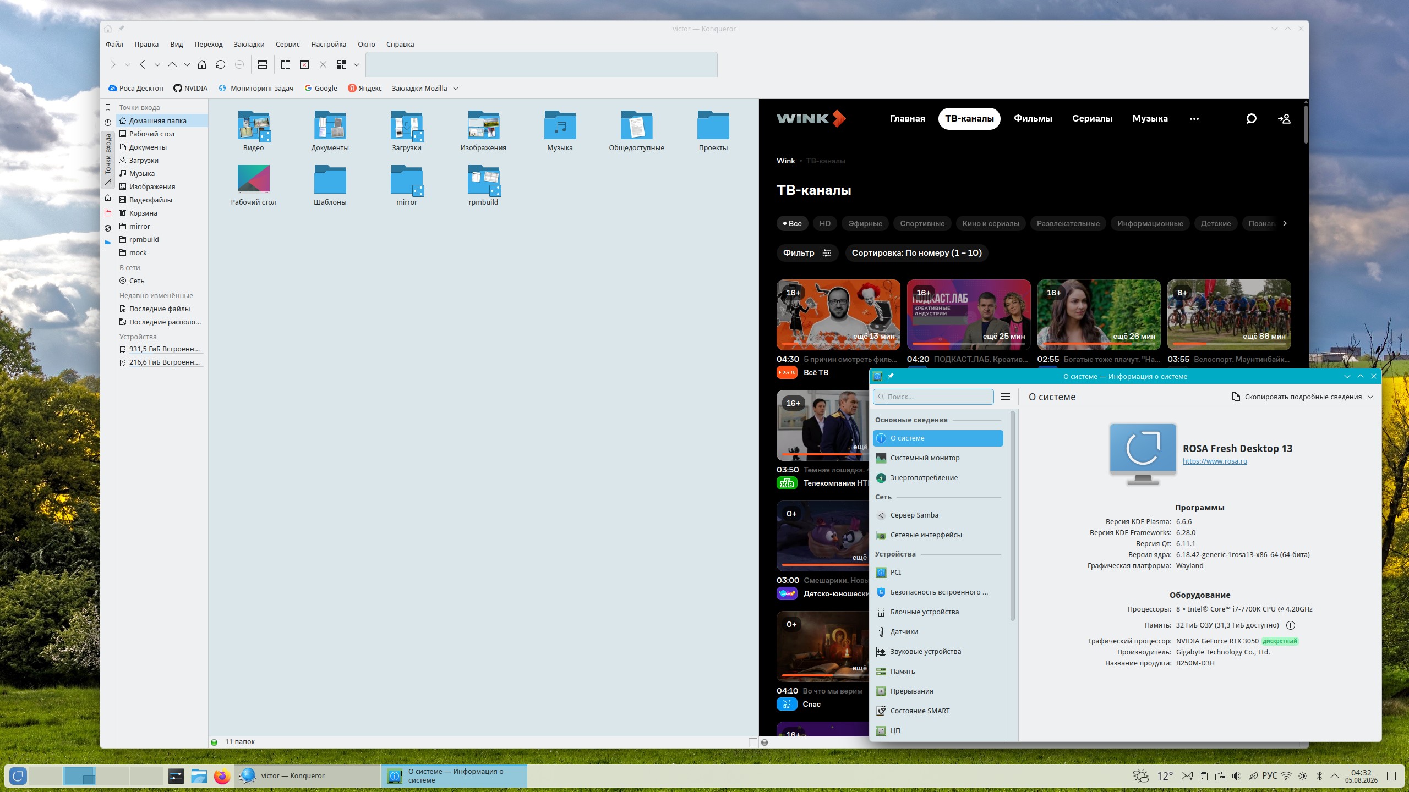Click the Wink breadcrumb link

coord(785,161)
